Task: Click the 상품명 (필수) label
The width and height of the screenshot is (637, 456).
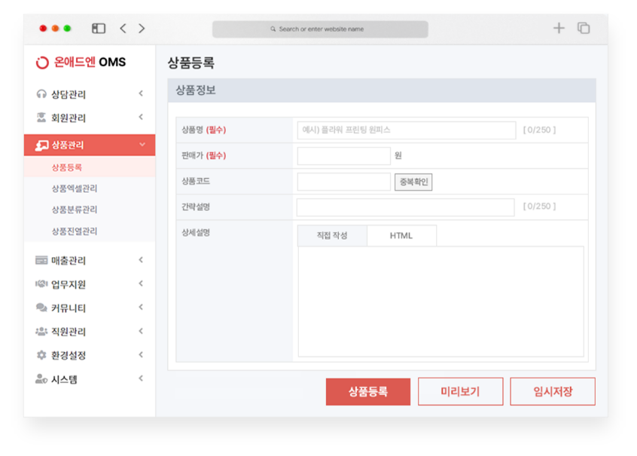Action: (x=203, y=130)
